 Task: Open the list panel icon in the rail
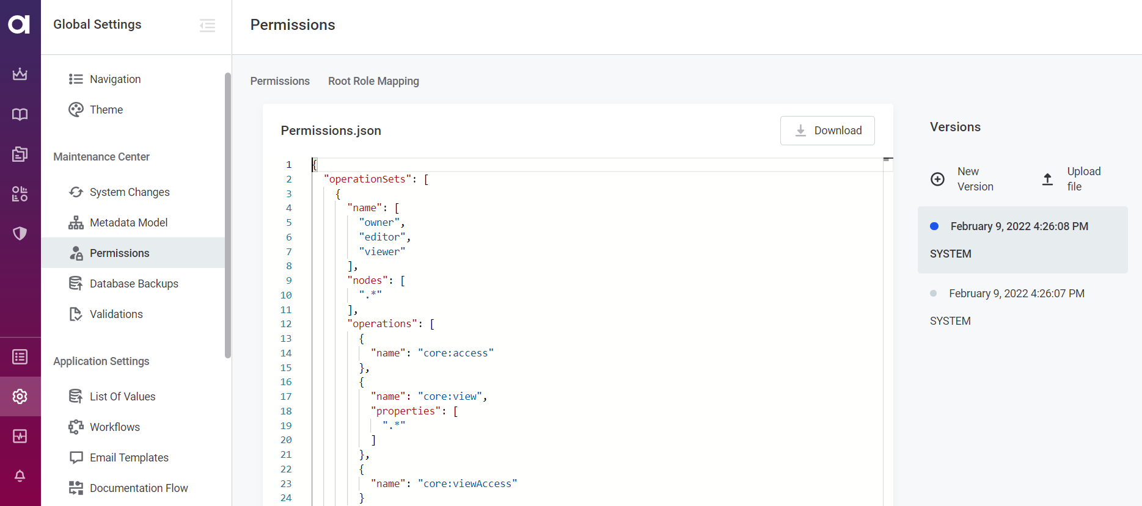coord(20,357)
